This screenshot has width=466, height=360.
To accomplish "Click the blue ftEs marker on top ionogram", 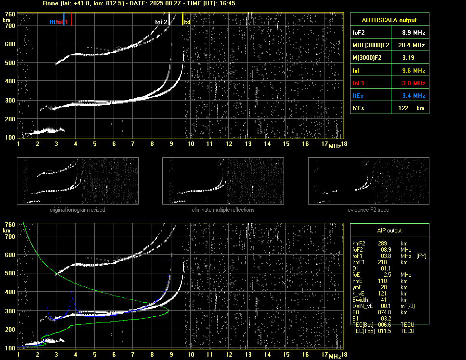I will tap(64, 19).
